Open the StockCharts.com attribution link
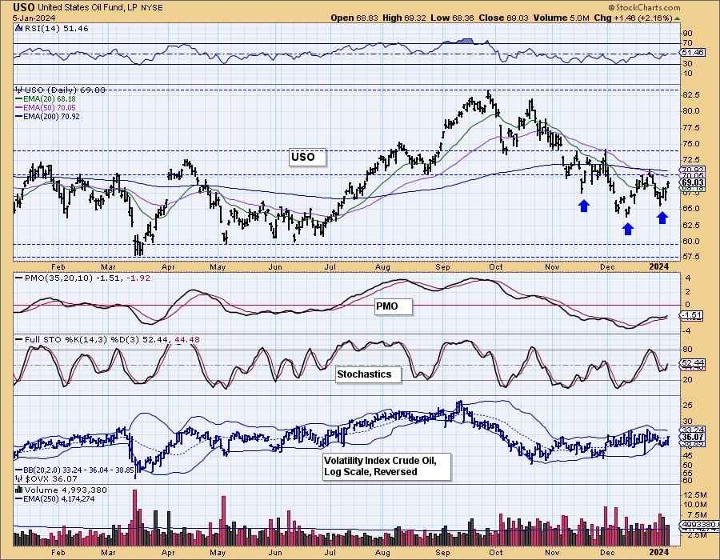Viewport: 720px width, 560px height. pyautogui.click(x=644, y=7)
